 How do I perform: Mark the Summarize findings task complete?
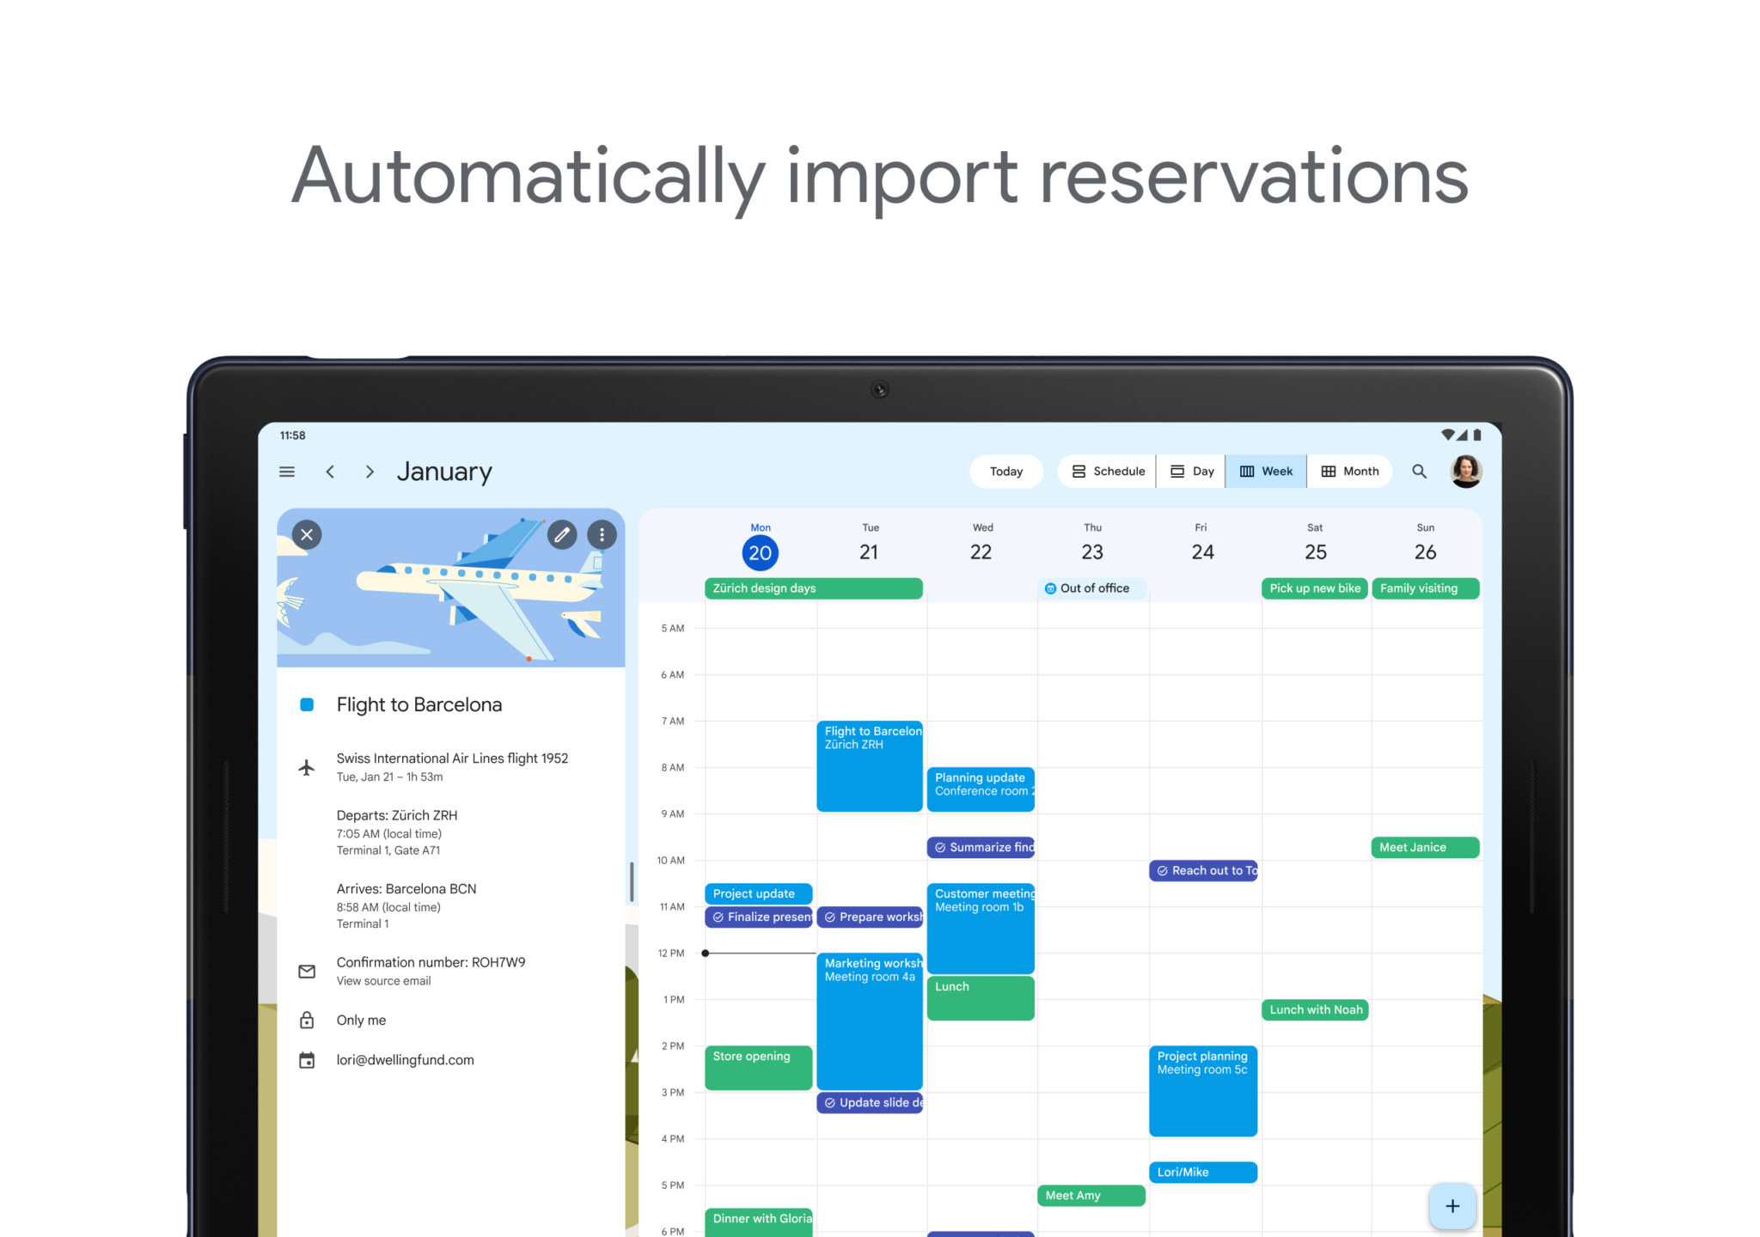point(940,848)
